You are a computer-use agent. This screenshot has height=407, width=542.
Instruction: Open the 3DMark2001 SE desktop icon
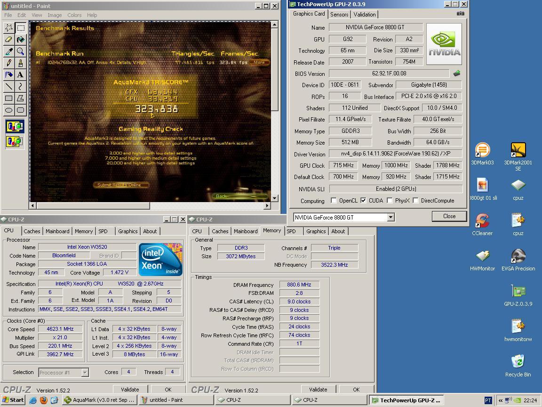[518, 157]
